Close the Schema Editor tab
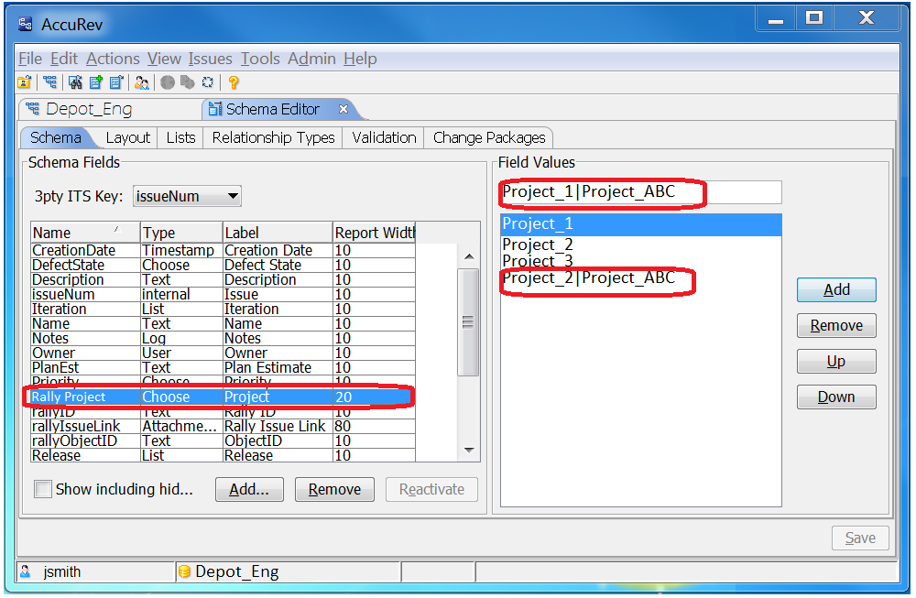The height and width of the screenshot is (598, 916). (x=343, y=109)
